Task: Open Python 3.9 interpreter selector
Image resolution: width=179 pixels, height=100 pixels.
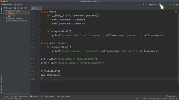Action: [x=165, y=99]
